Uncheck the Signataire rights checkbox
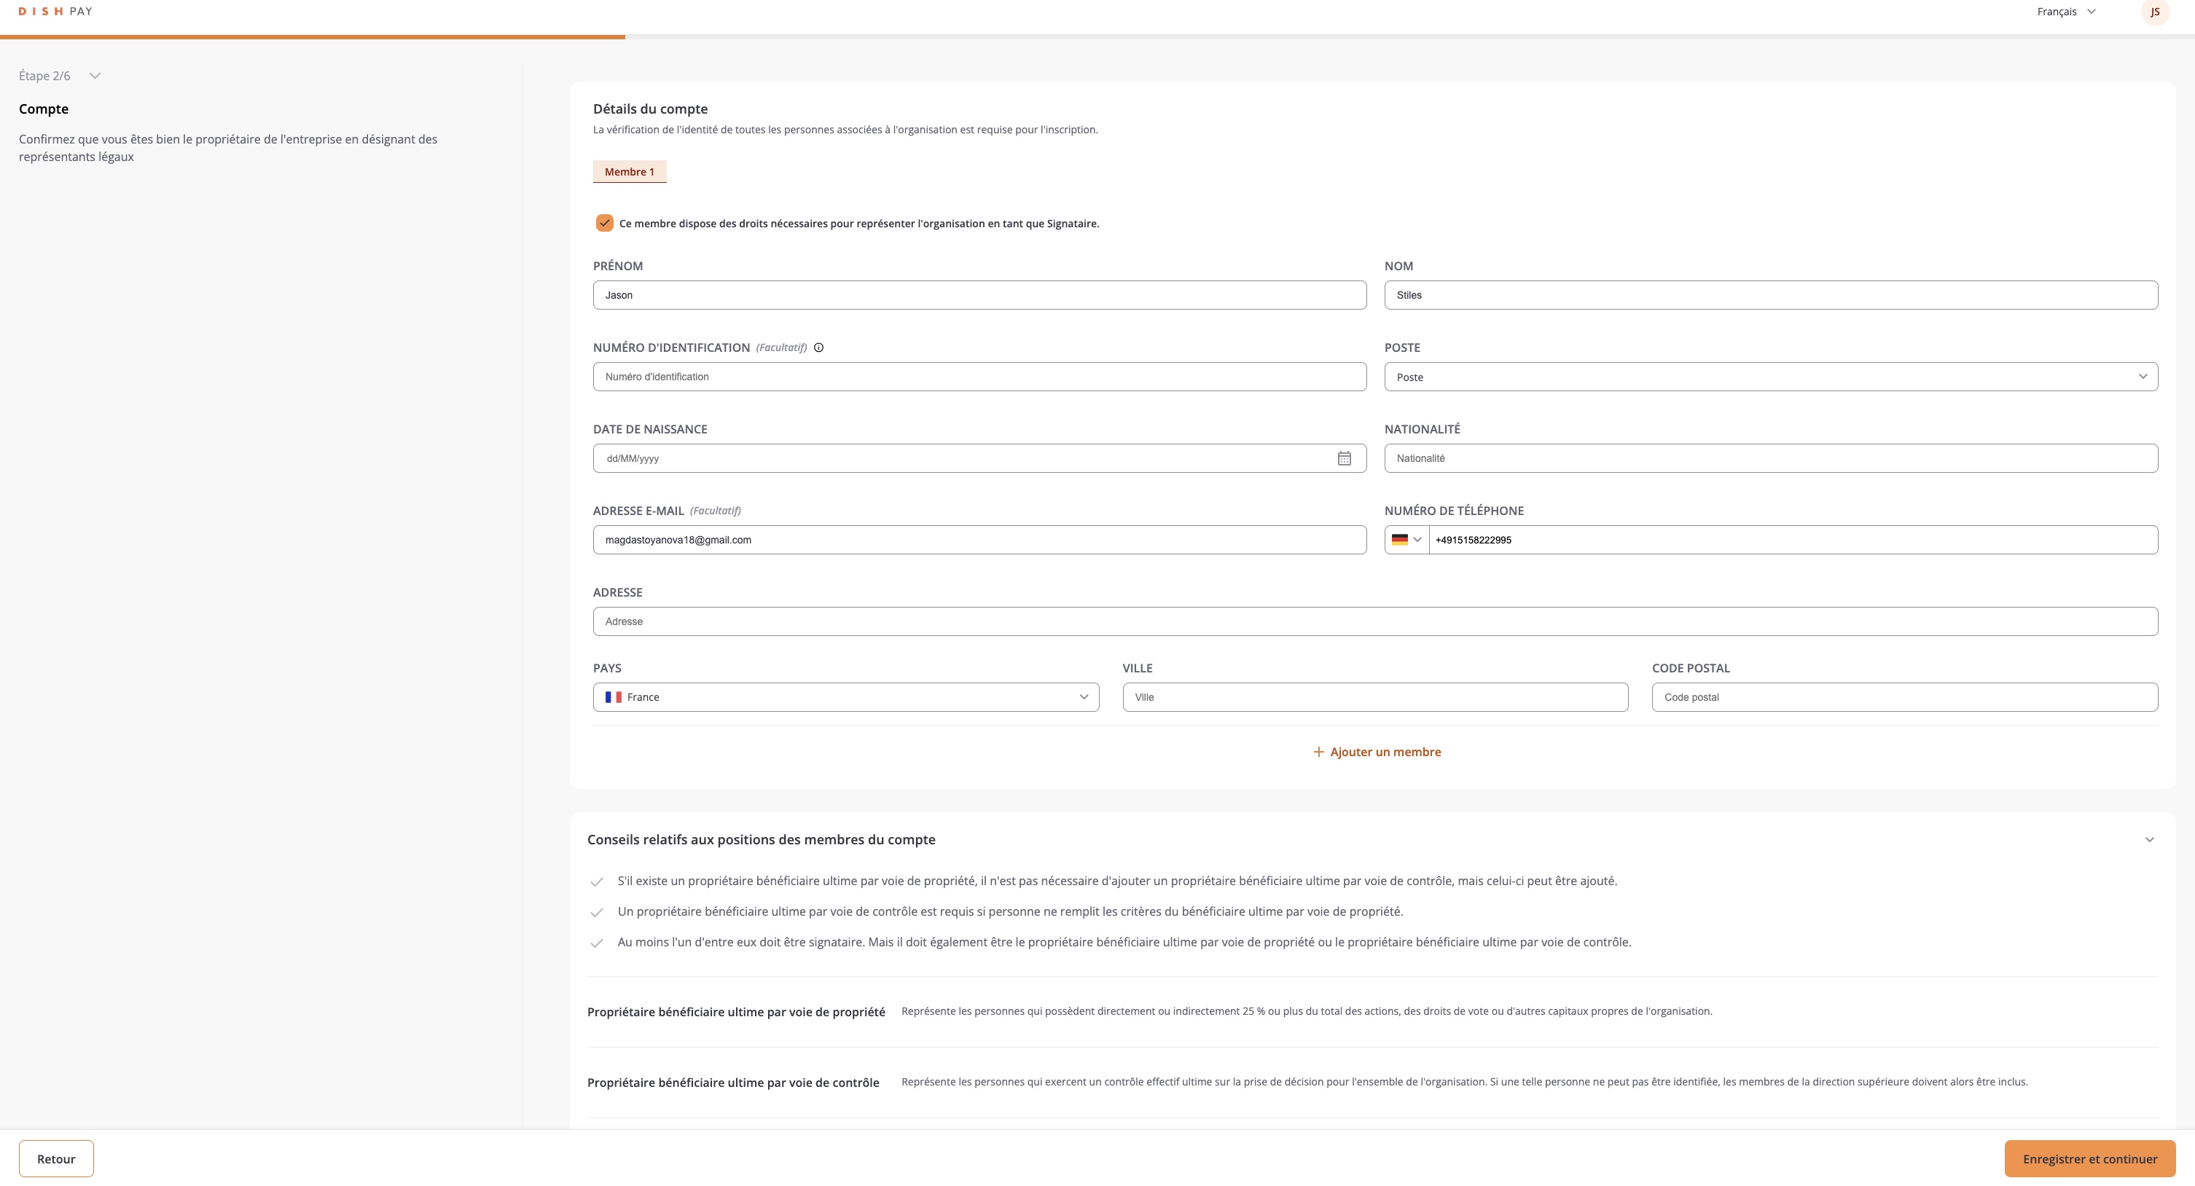The image size is (2195, 1186). tap(604, 223)
